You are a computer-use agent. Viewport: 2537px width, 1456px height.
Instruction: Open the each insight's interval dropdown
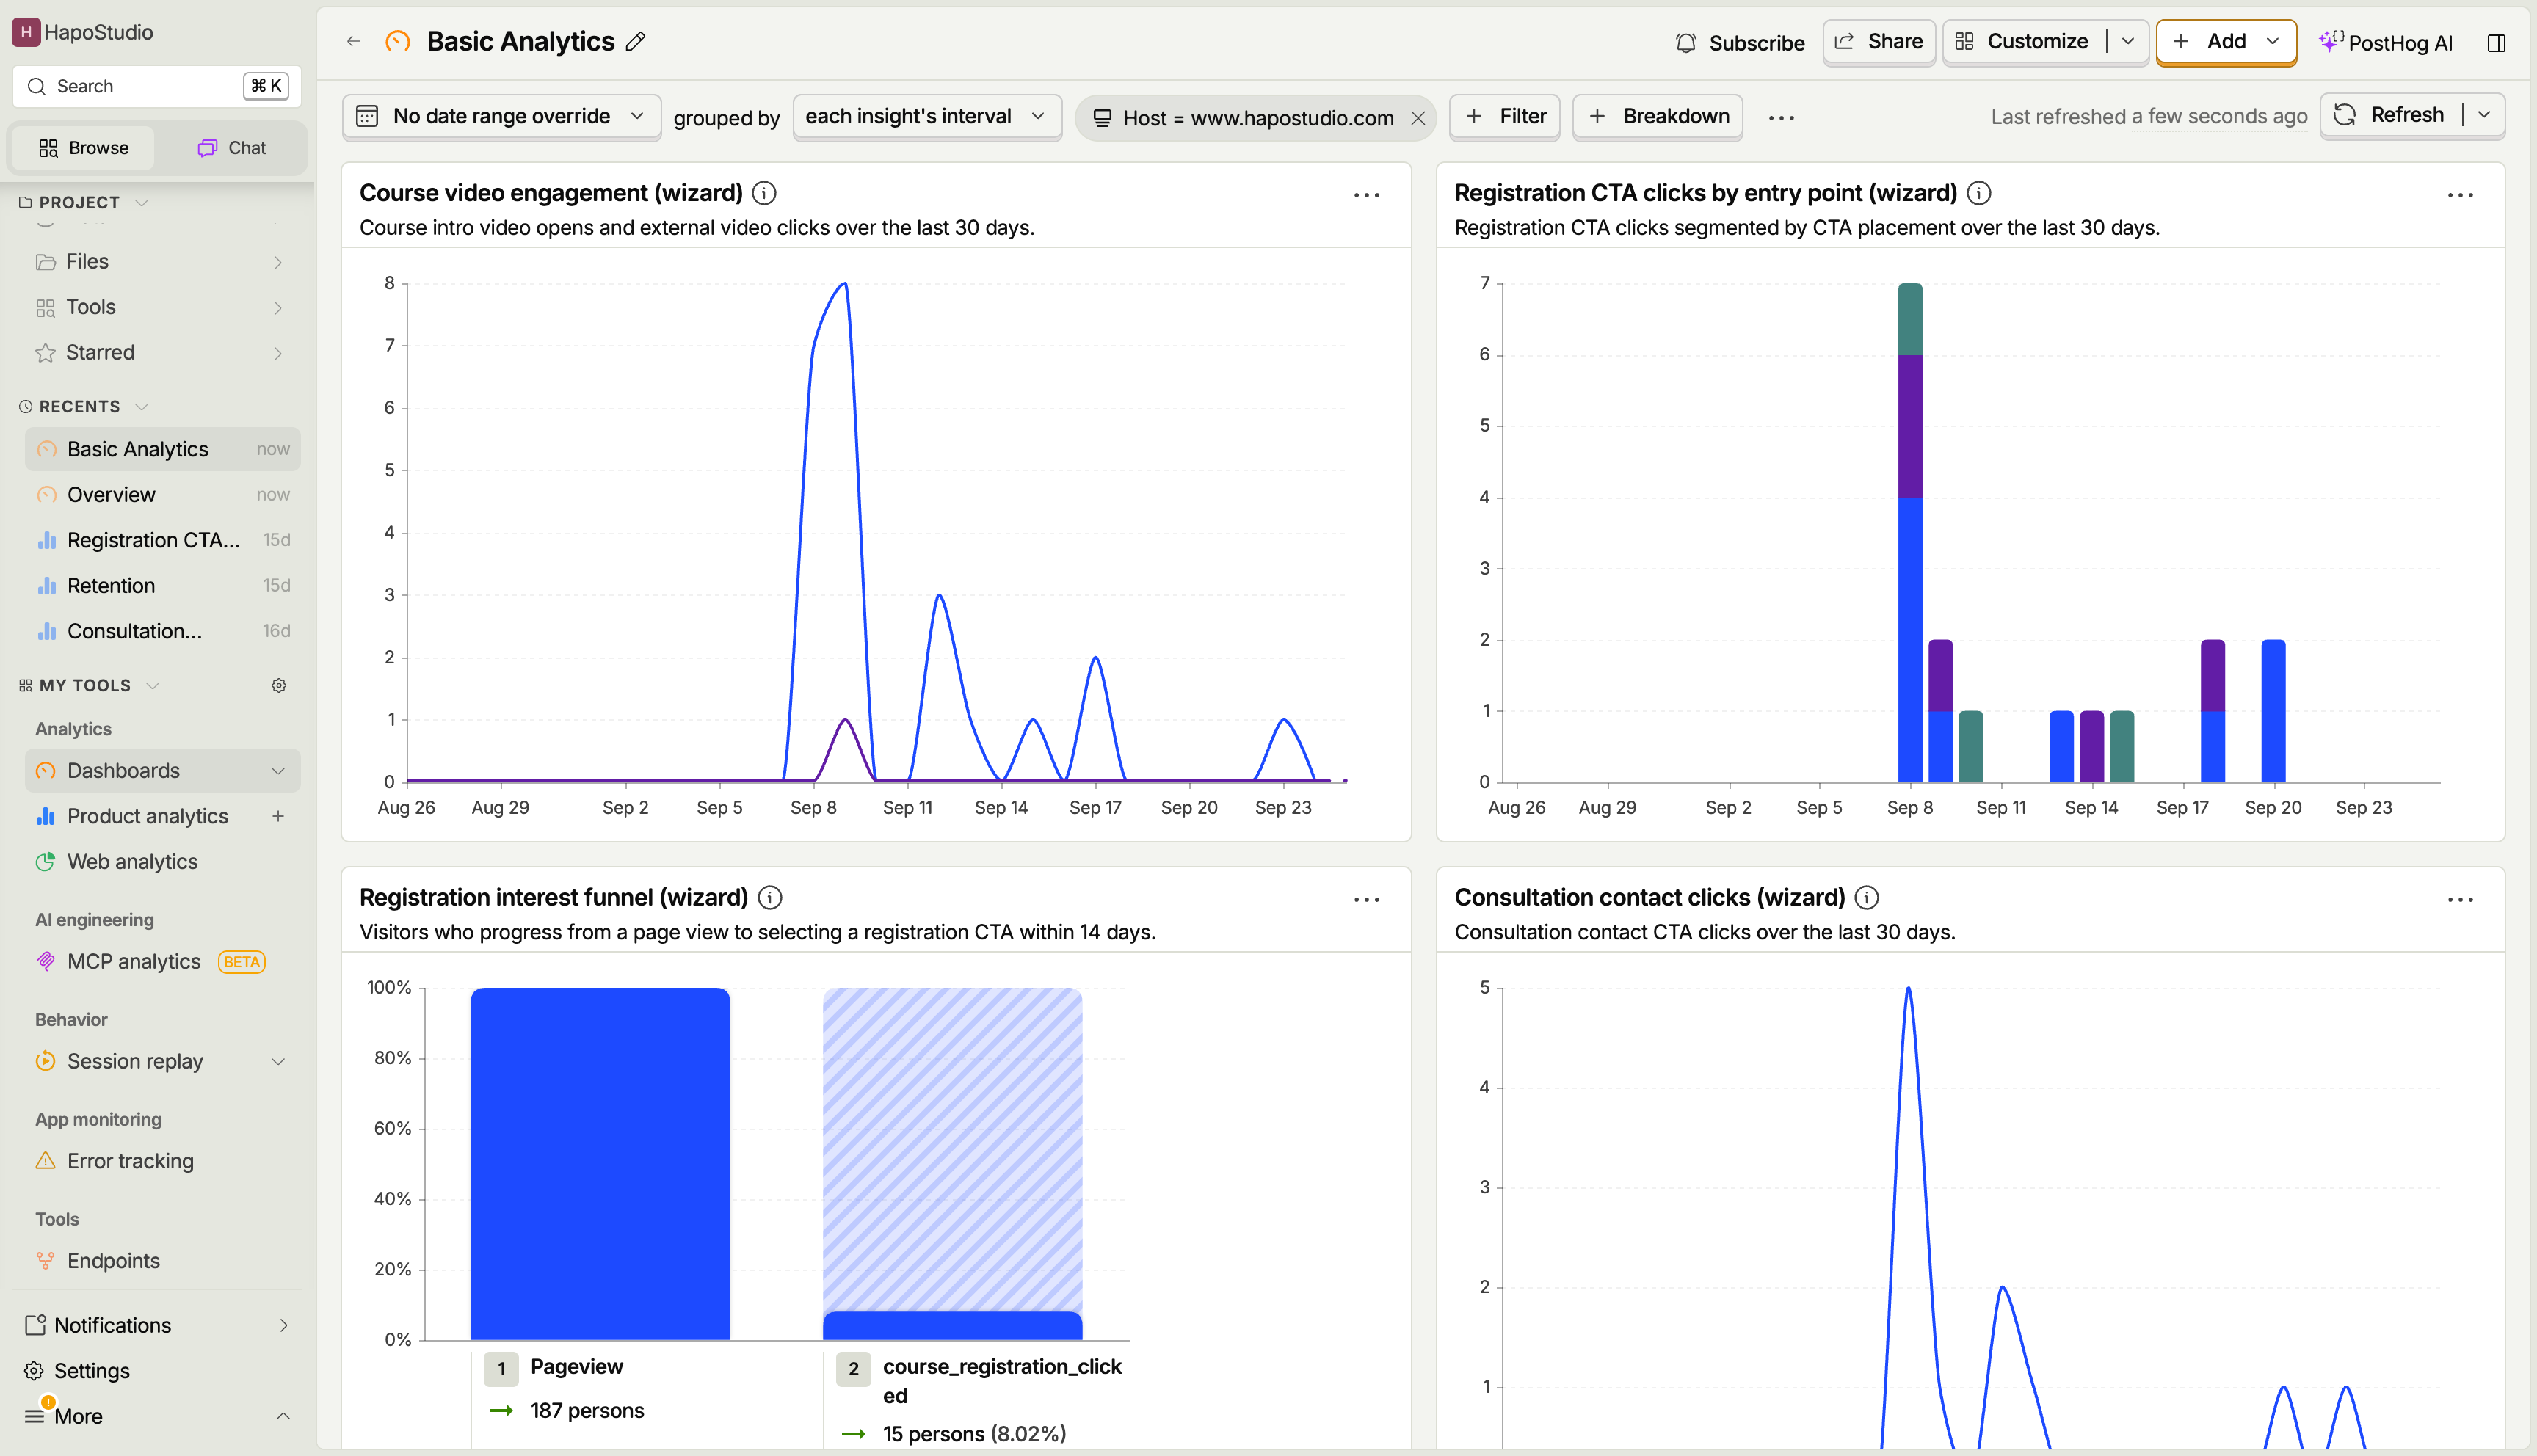[927, 117]
